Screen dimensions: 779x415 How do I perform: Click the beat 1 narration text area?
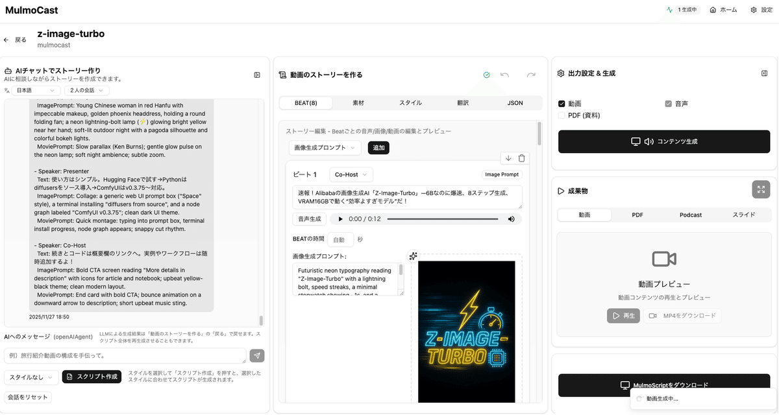pyautogui.click(x=407, y=197)
